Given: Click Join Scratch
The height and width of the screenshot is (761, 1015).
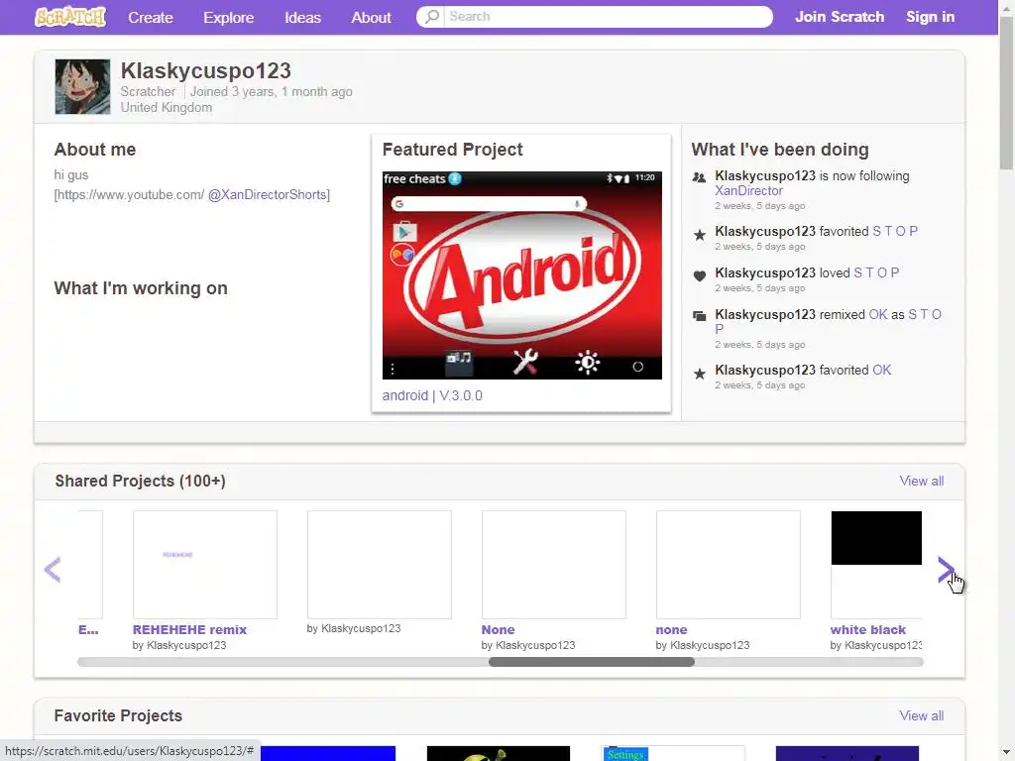Looking at the screenshot, I should tap(840, 17).
